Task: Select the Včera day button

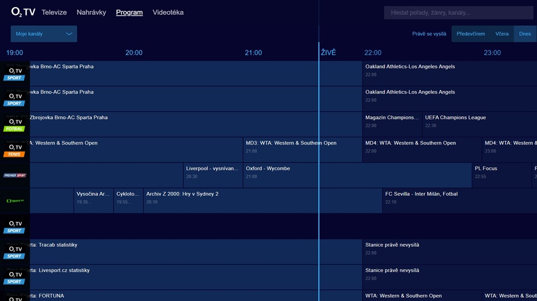Action: click(502, 34)
